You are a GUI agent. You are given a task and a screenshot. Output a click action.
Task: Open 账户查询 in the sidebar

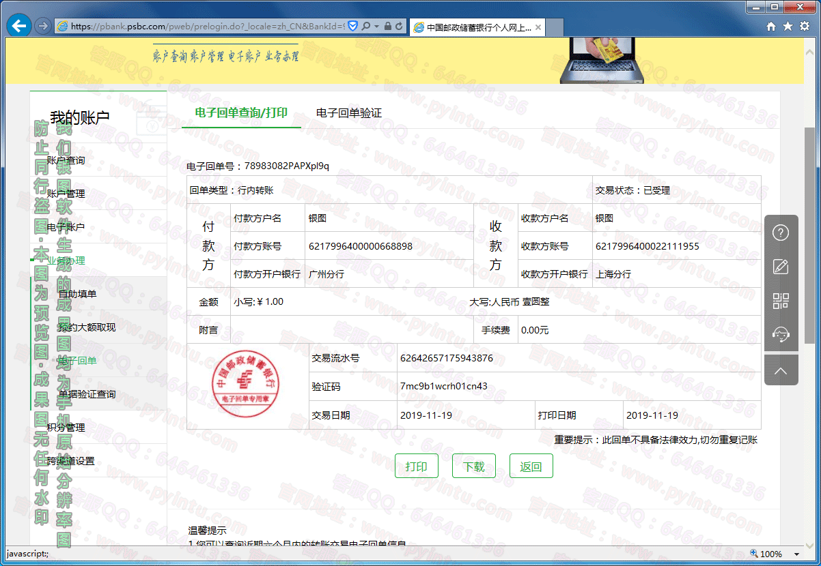(66, 160)
